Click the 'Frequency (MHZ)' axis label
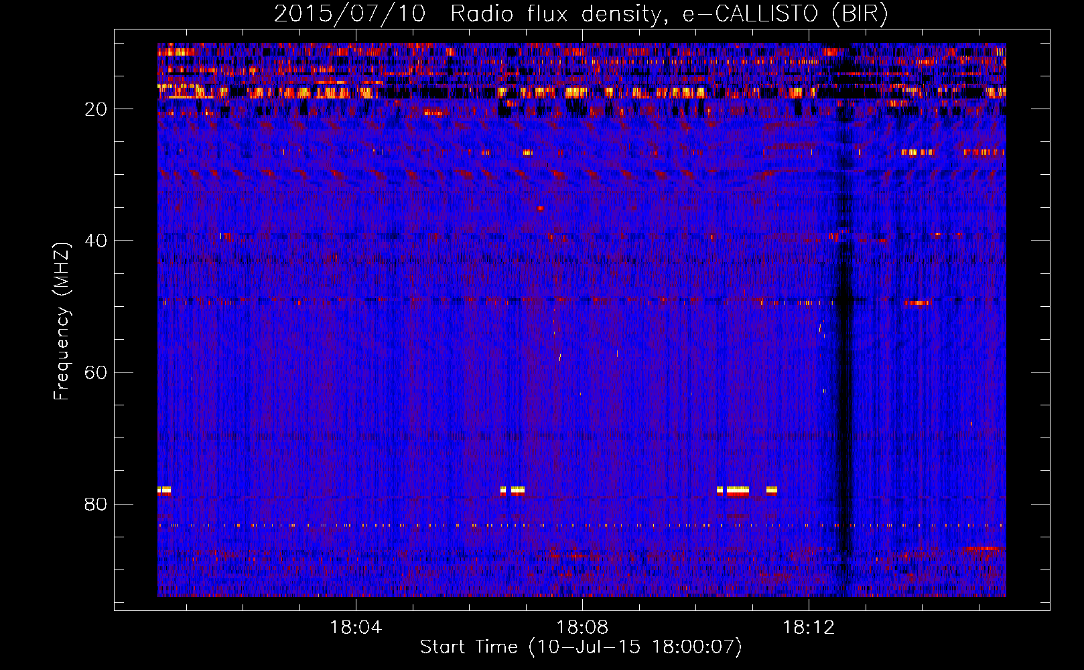Viewport: 1084px width, 670px height. coord(62,321)
